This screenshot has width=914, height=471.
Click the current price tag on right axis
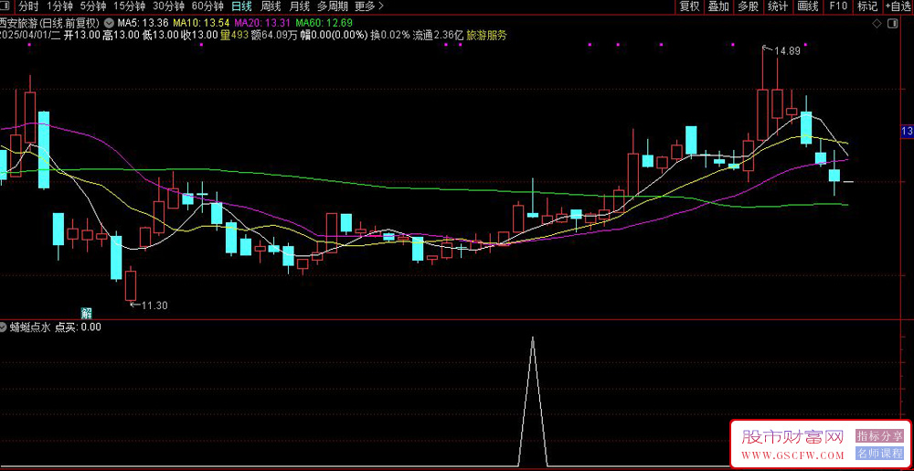click(x=906, y=133)
